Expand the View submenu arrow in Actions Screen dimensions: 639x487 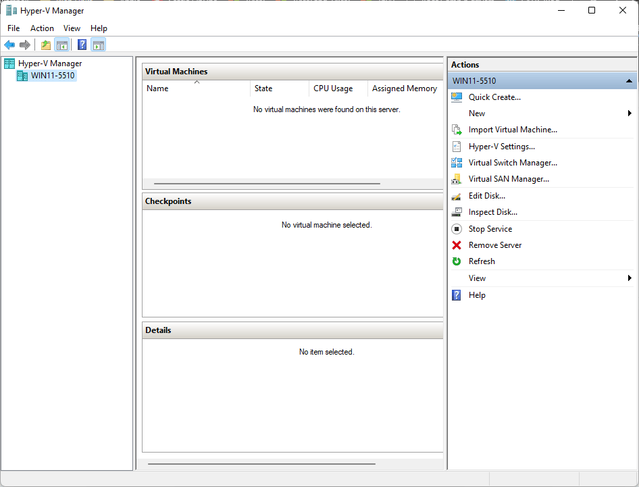point(630,278)
